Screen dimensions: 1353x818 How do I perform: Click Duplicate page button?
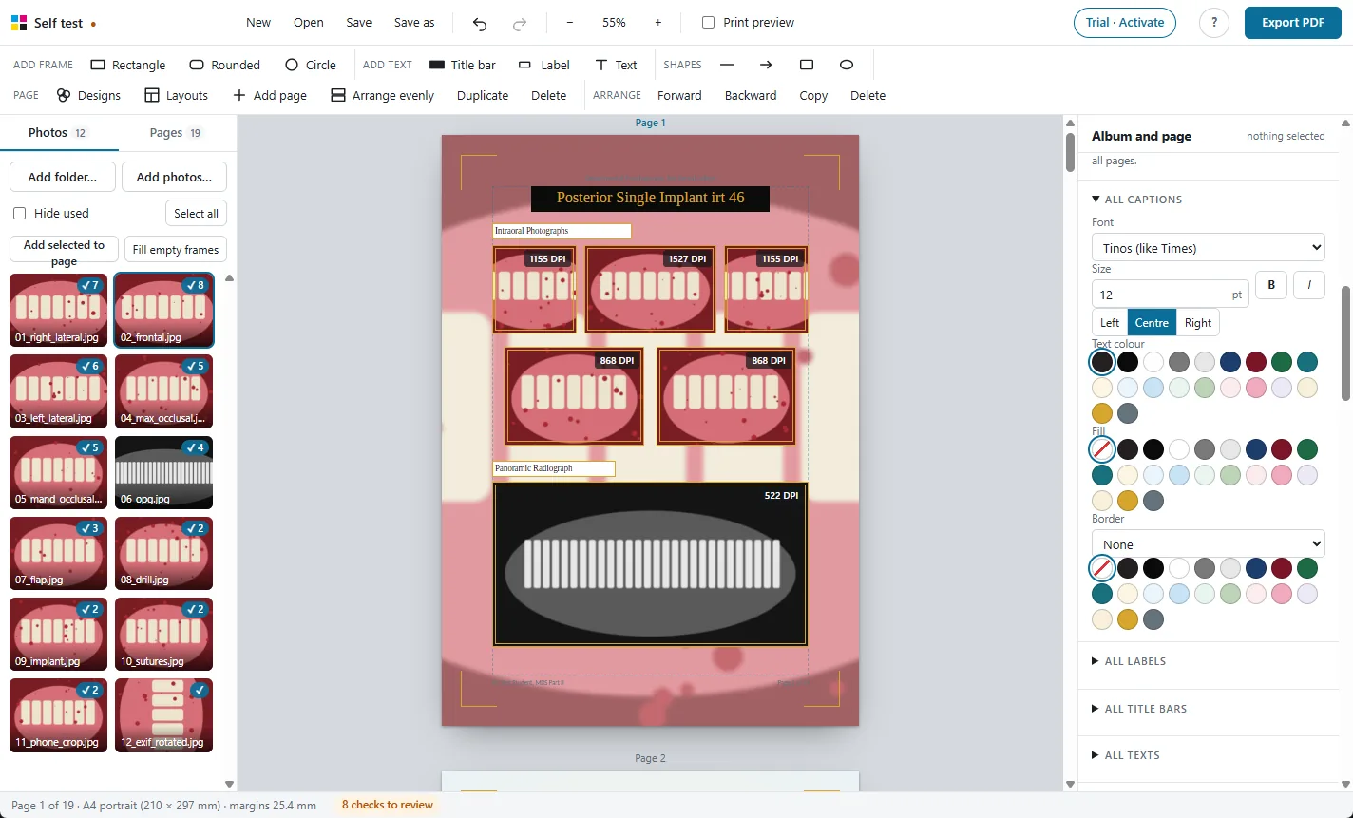tap(483, 95)
